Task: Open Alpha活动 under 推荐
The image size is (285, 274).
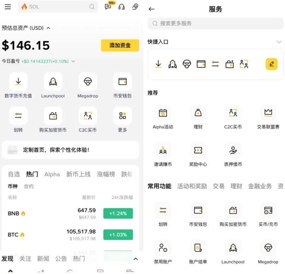Action: click(163, 113)
